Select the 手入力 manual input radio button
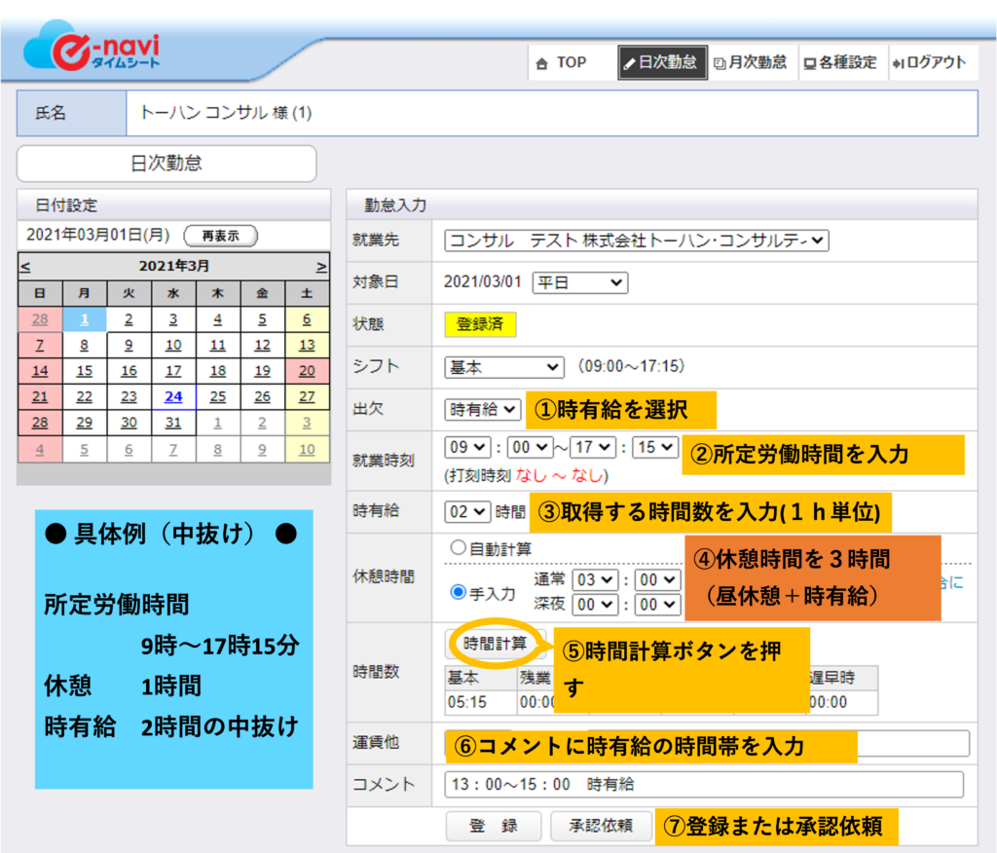The width and height of the screenshot is (997, 853). [457, 592]
